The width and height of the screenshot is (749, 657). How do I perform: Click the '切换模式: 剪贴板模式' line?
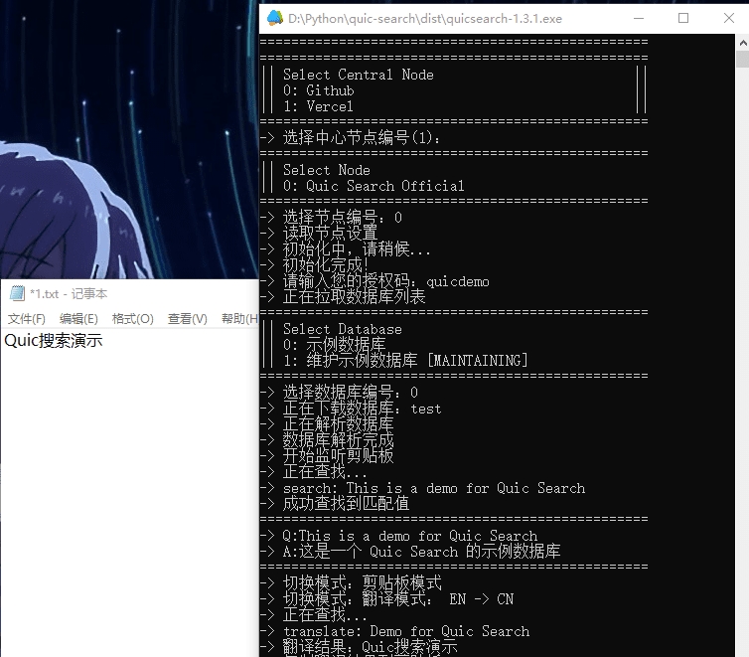pos(351,582)
